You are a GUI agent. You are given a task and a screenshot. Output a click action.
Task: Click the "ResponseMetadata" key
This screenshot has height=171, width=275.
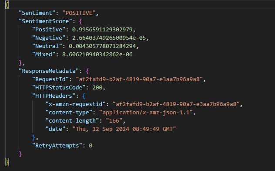[x=49, y=71]
